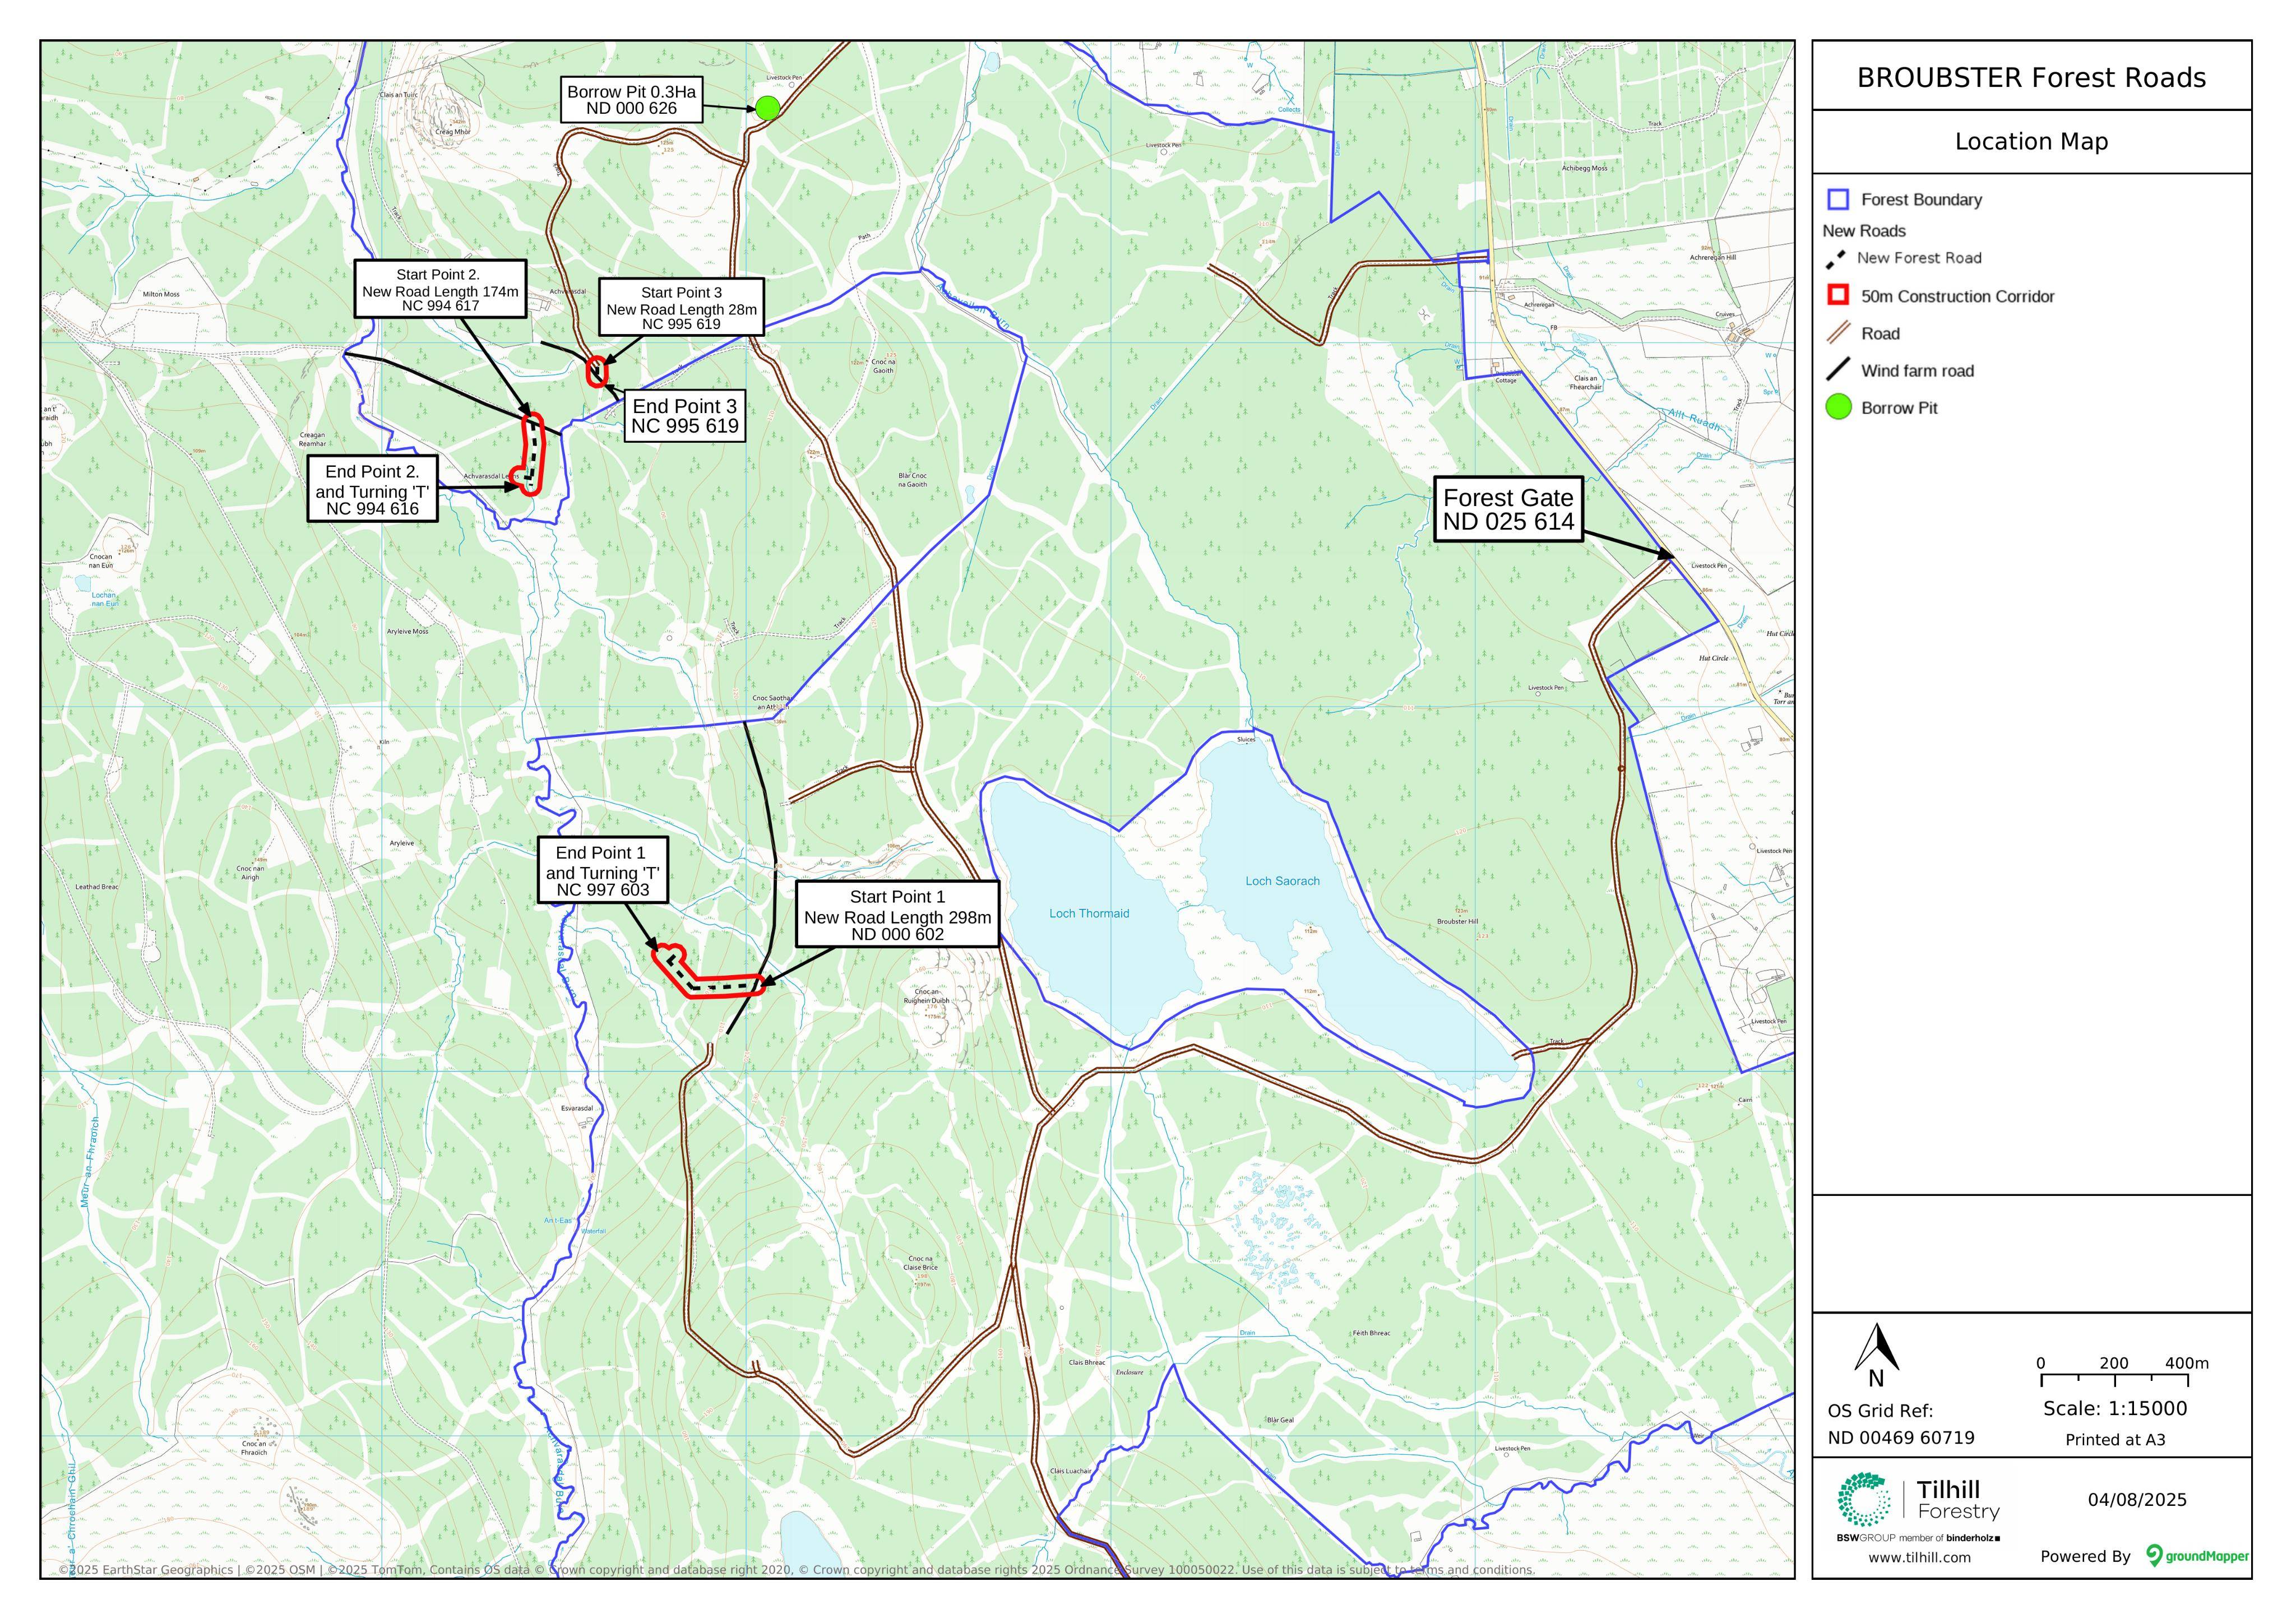
Task: Click the Forest Boundary legend label
Action: coord(1921,200)
